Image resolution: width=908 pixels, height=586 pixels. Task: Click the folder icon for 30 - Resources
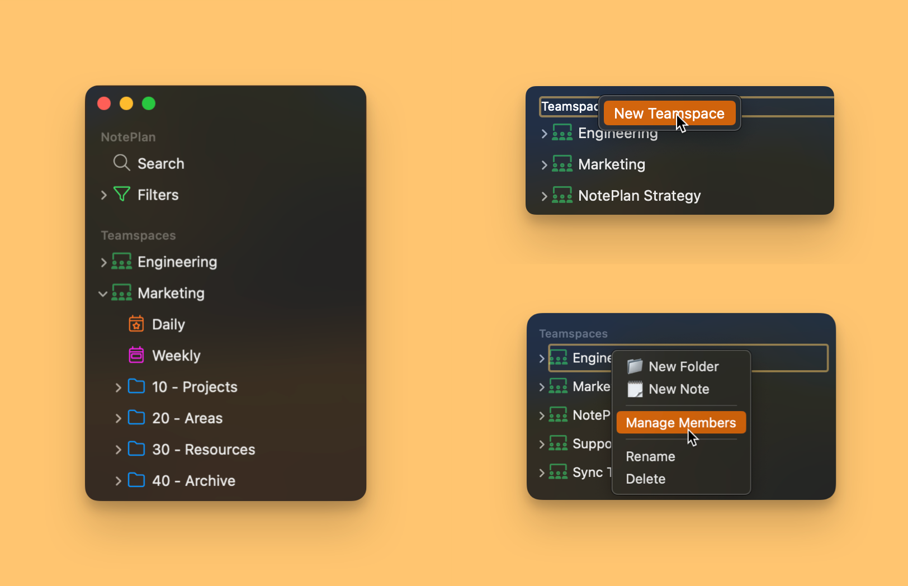point(136,449)
